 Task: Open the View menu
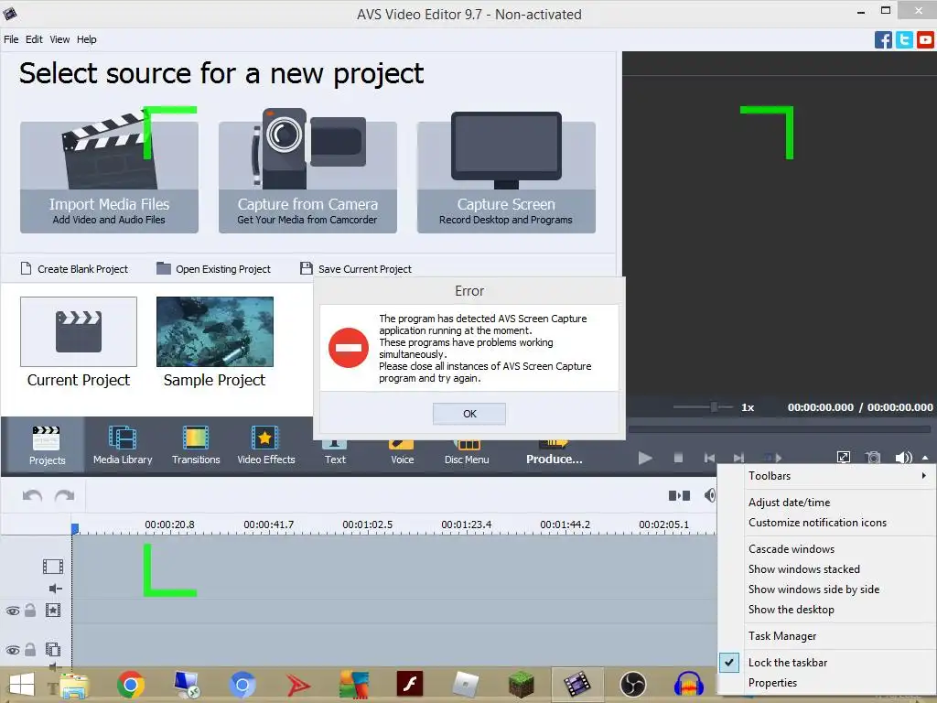[x=59, y=39]
